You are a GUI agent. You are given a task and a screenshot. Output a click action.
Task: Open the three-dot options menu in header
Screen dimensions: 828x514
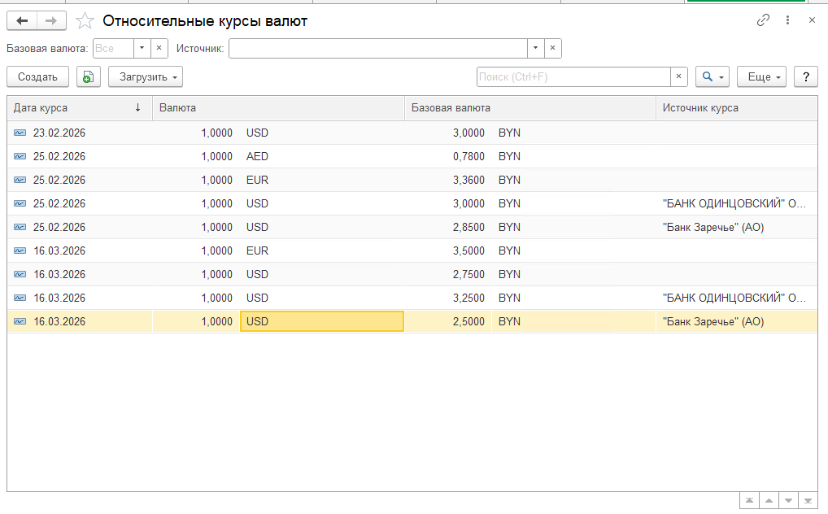787,20
